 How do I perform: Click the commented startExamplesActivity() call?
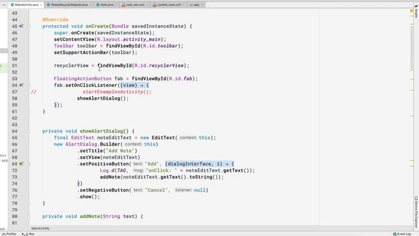(x=117, y=92)
